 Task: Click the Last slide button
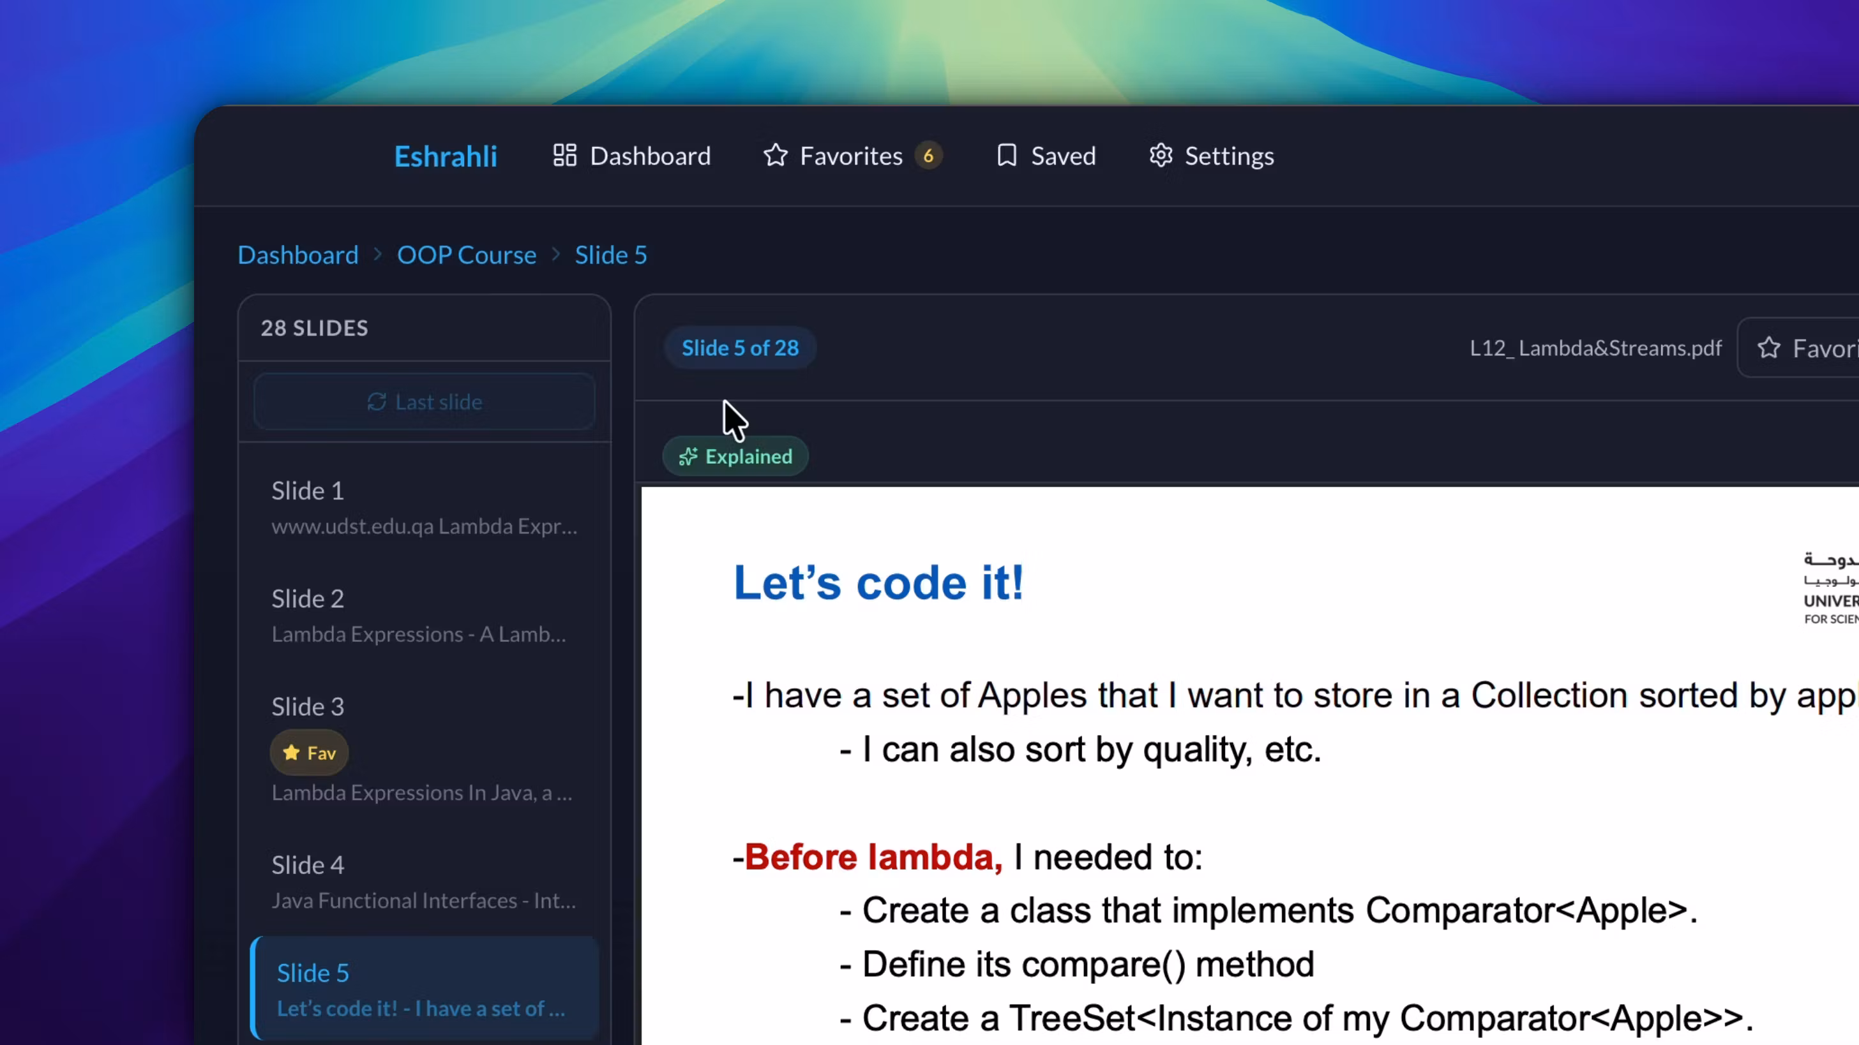[425, 402]
